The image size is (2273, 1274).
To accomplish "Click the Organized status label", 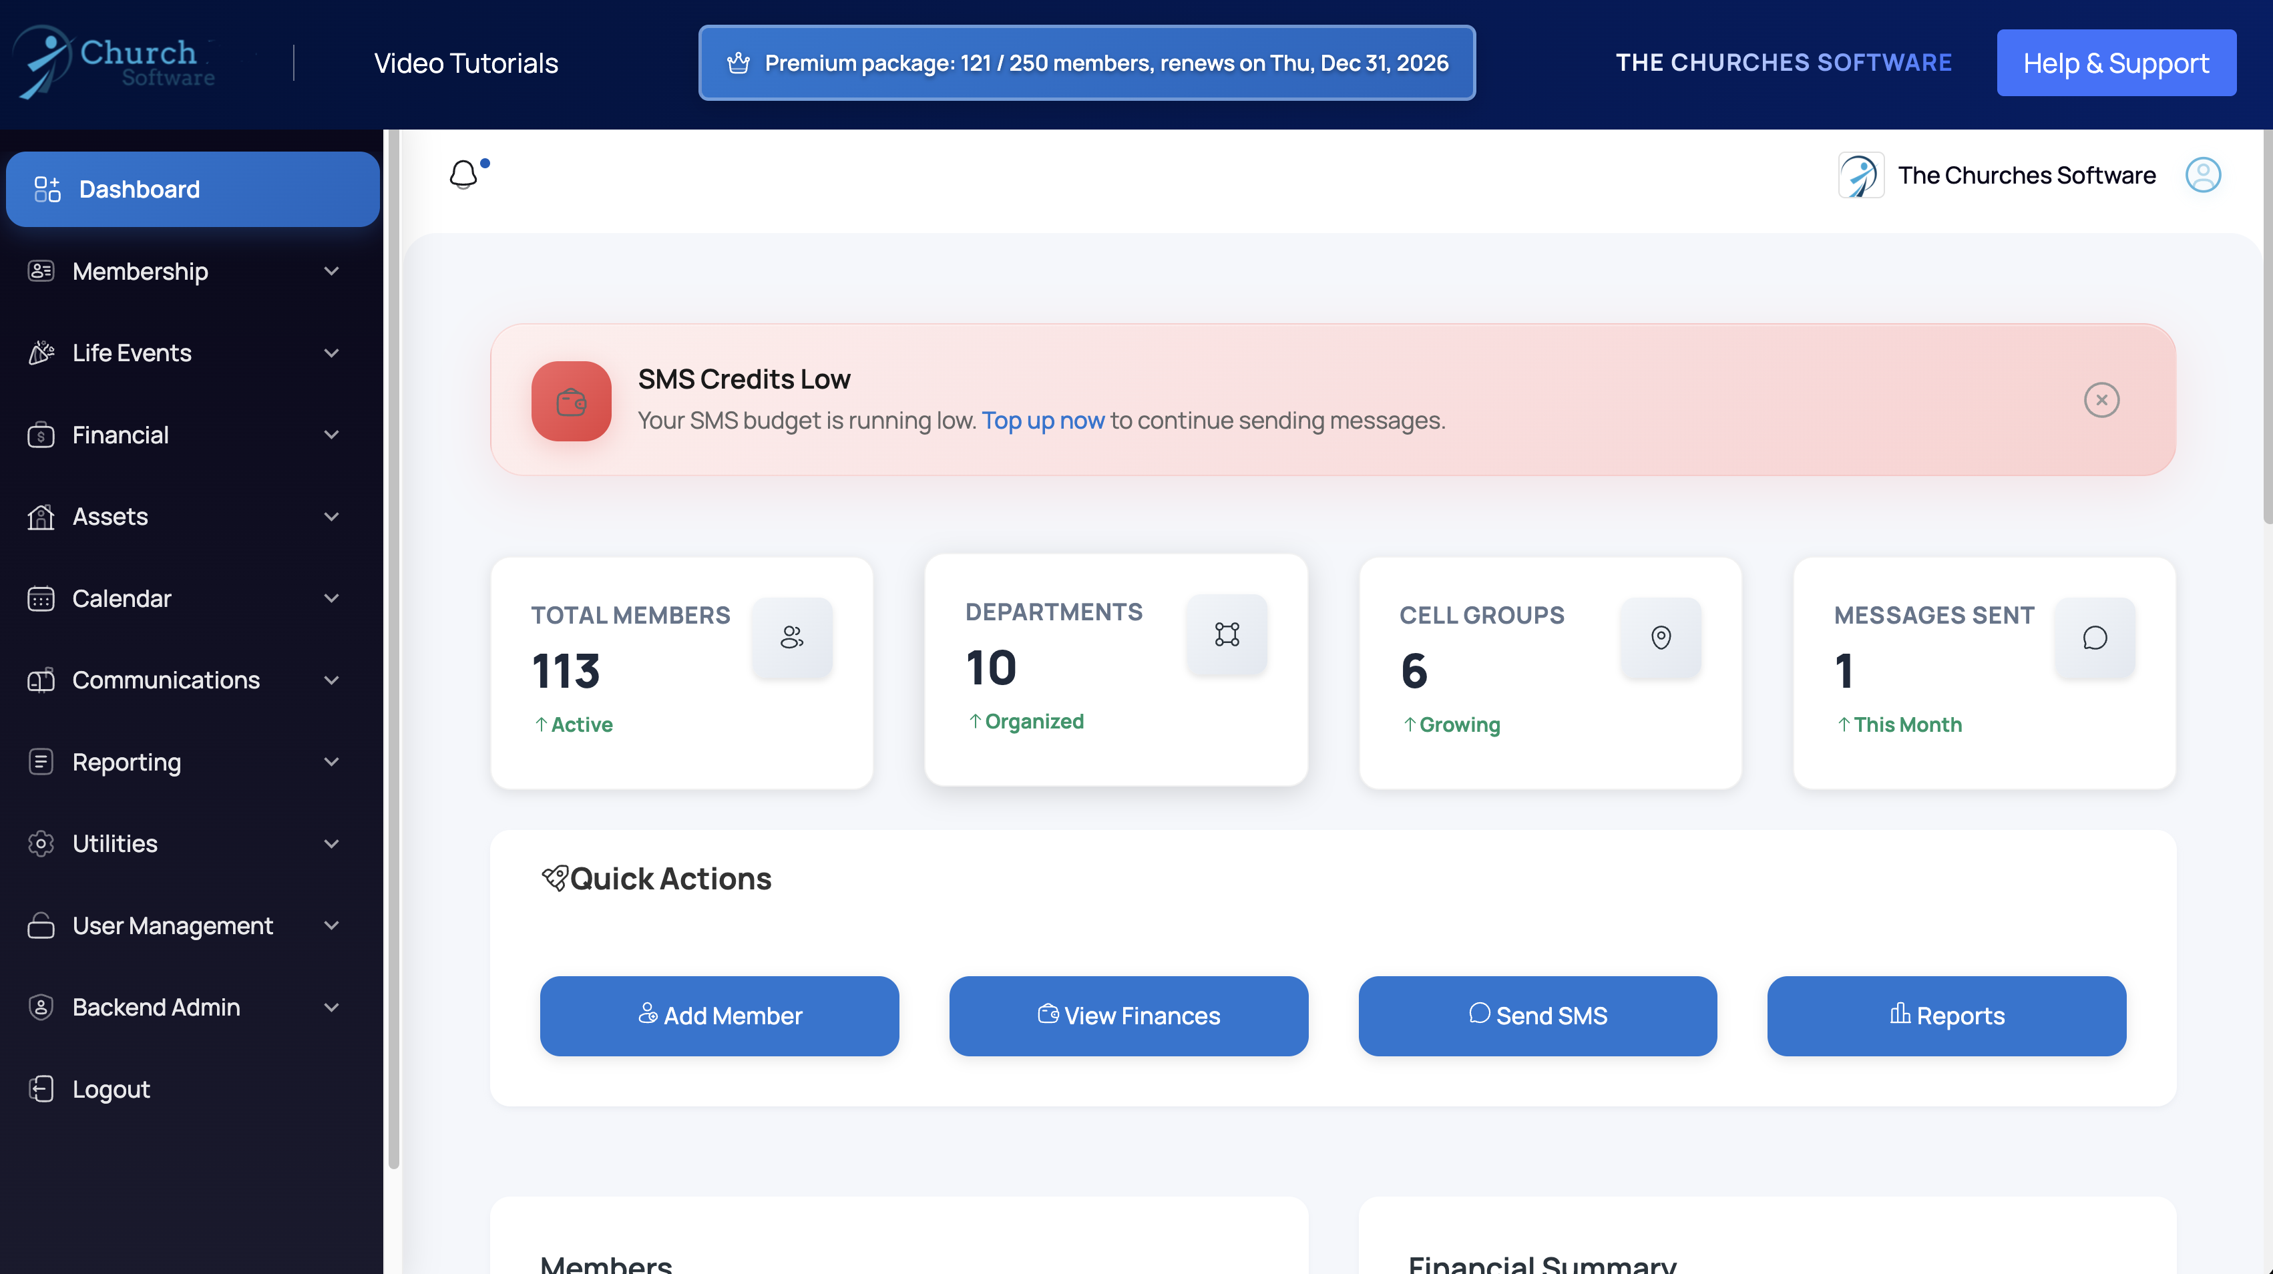I will [1034, 722].
